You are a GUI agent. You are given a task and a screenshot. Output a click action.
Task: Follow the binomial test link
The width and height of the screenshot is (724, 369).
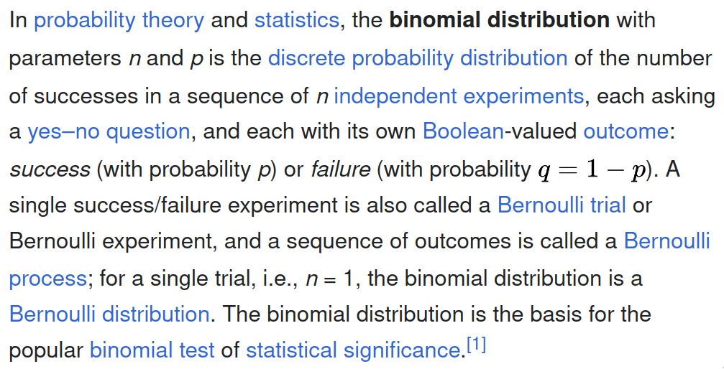[x=152, y=350]
